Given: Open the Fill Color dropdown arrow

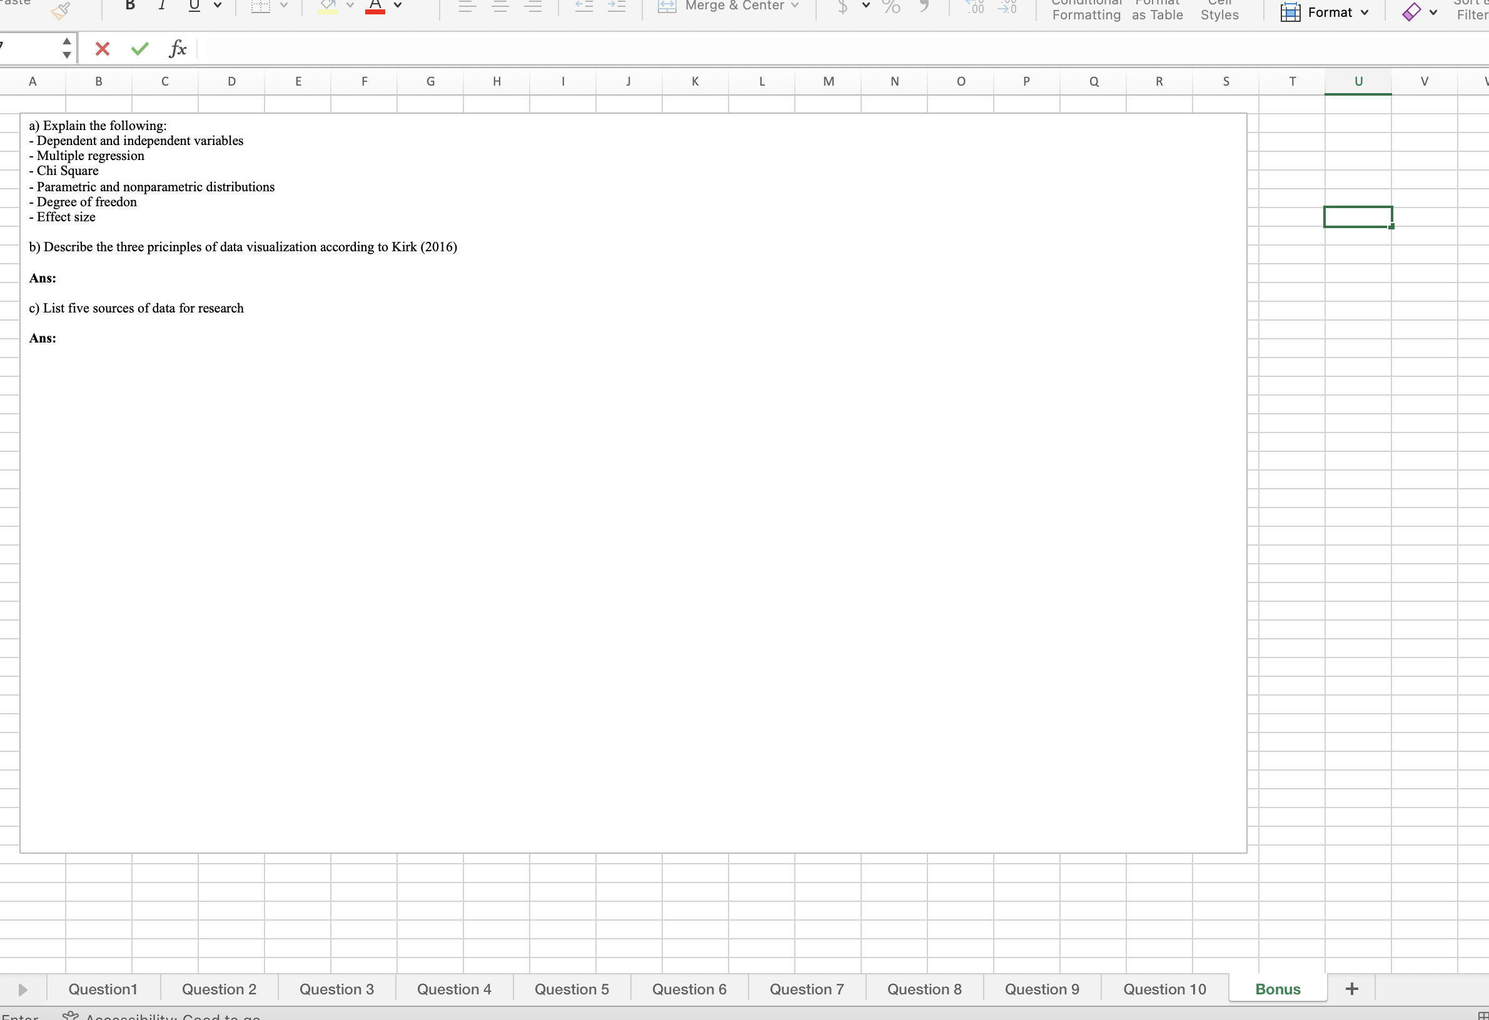Looking at the screenshot, I should pyautogui.click(x=351, y=7).
